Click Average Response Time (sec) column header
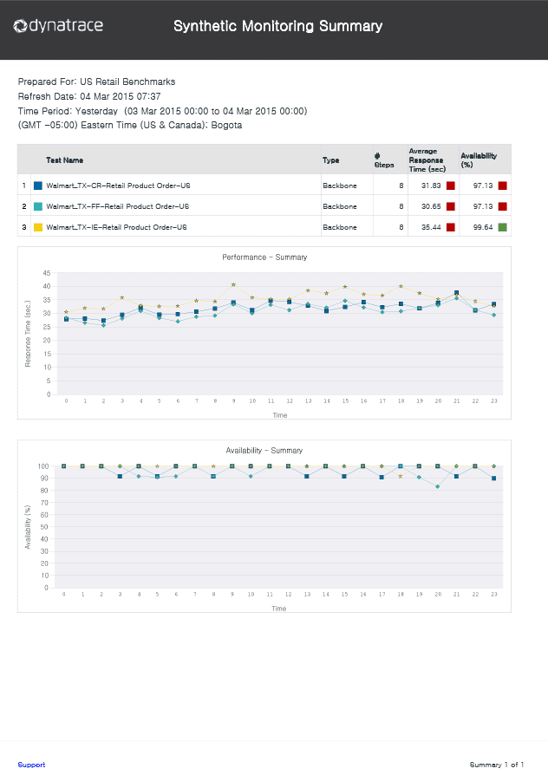 tap(427, 160)
